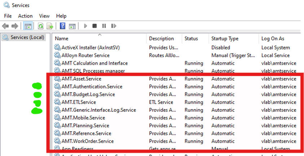Select the AMT.ETLService name
304x156 pixels.
[x=79, y=102]
